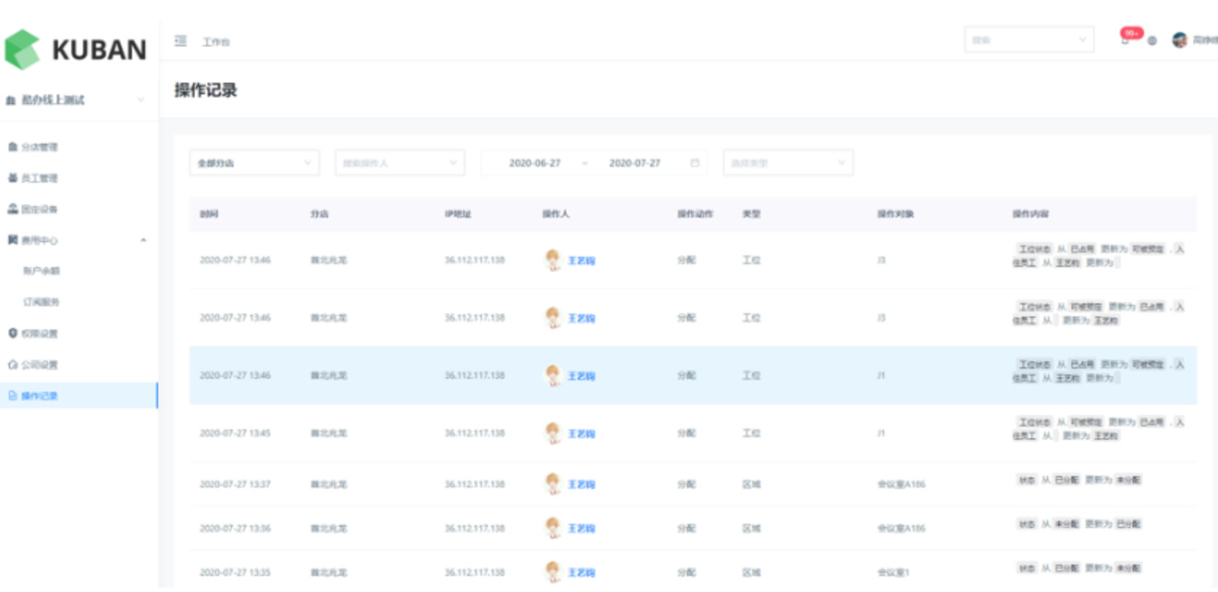Click operator avatar in the 13:36 row

point(553,528)
